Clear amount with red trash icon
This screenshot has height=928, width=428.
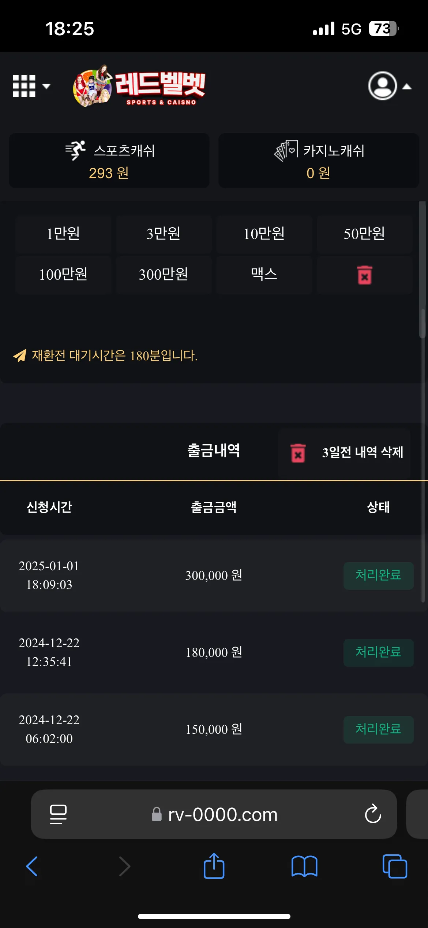tap(364, 275)
